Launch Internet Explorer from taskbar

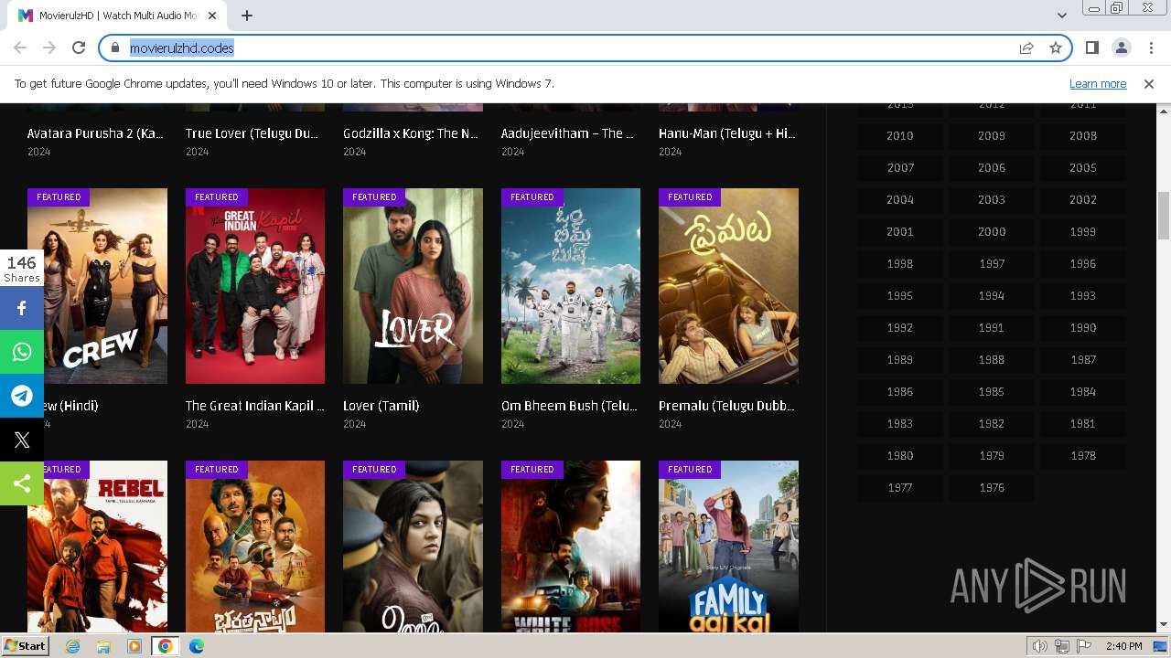[x=72, y=646]
